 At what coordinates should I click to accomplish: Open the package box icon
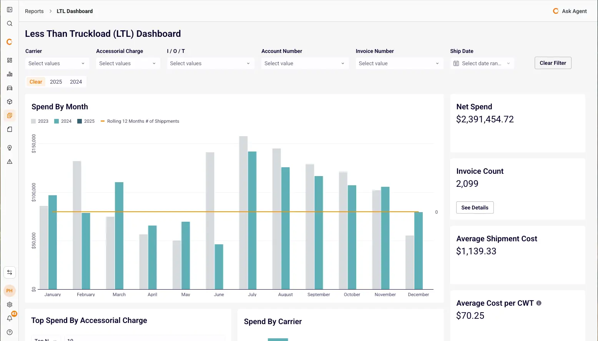click(10, 102)
